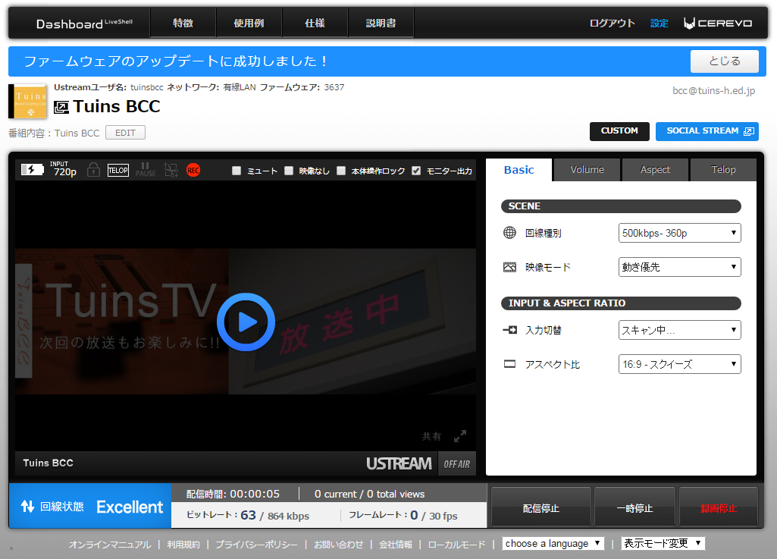777x559 pixels.
Task: Uncheck the モニター出力 checkbox
Action: (416, 171)
